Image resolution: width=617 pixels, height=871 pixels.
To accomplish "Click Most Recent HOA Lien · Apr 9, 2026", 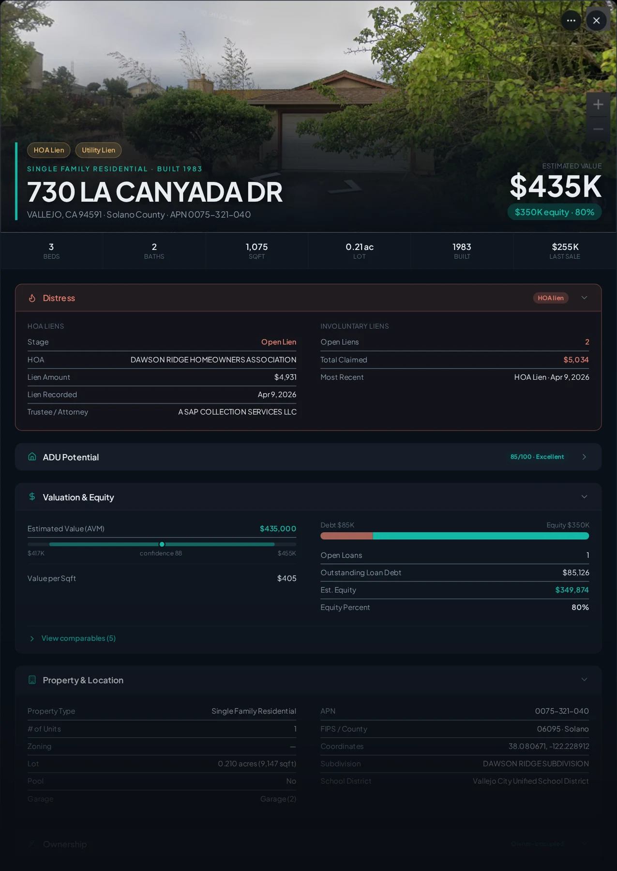I will click(x=552, y=377).
